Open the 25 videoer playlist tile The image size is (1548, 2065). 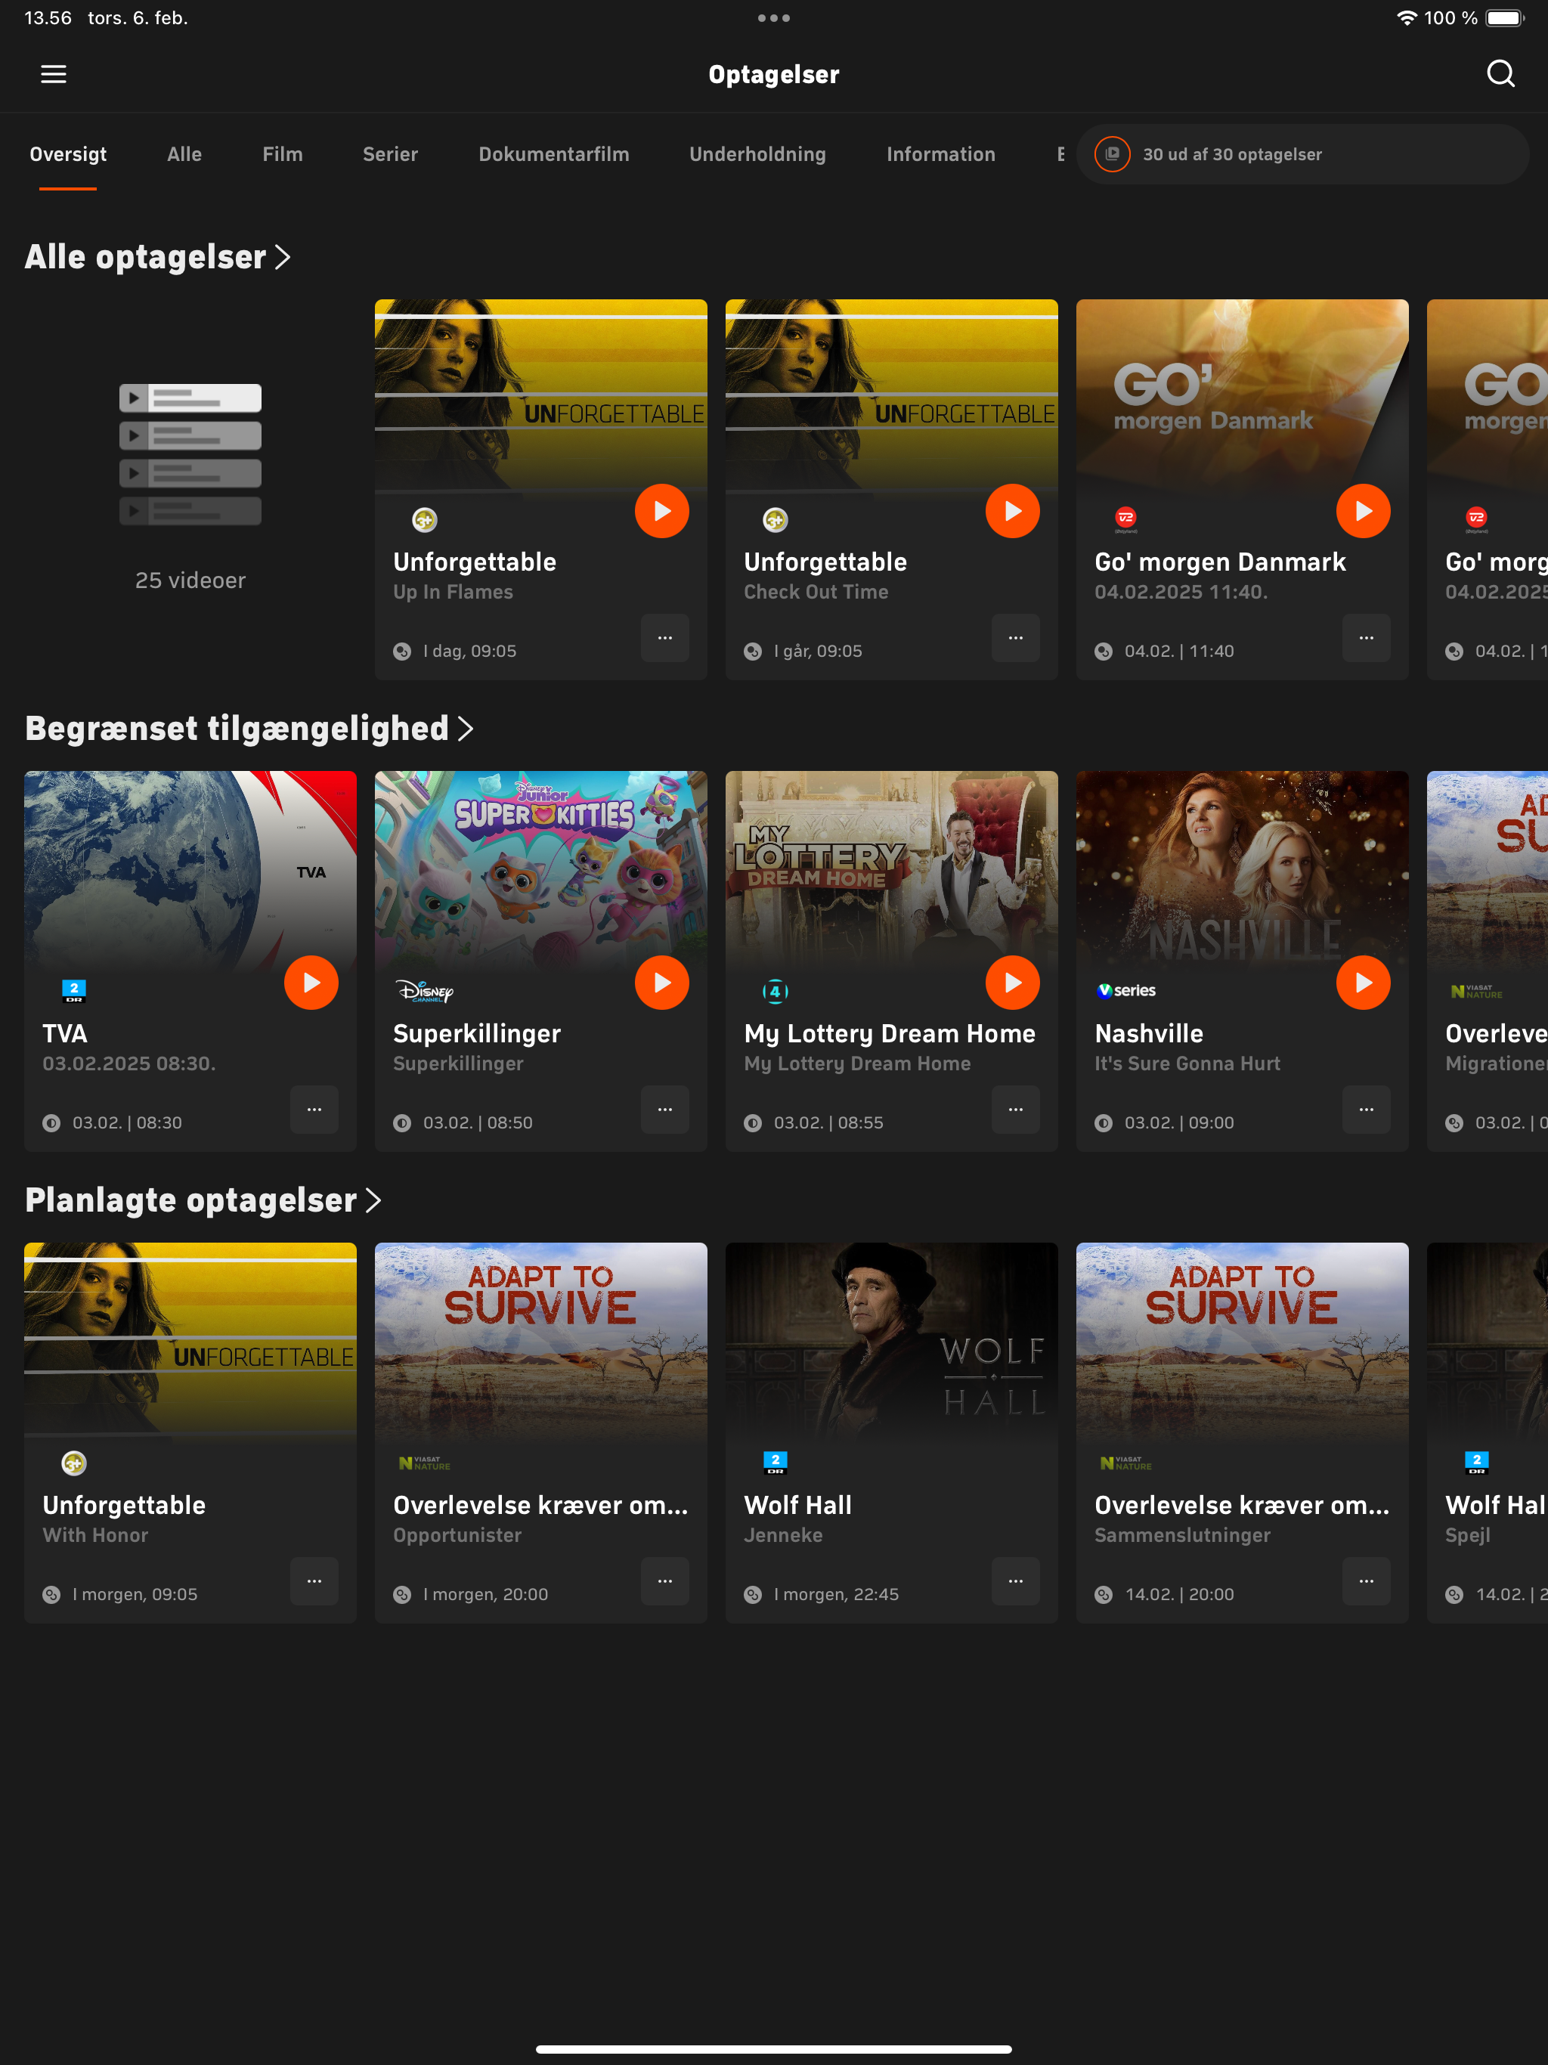190,489
